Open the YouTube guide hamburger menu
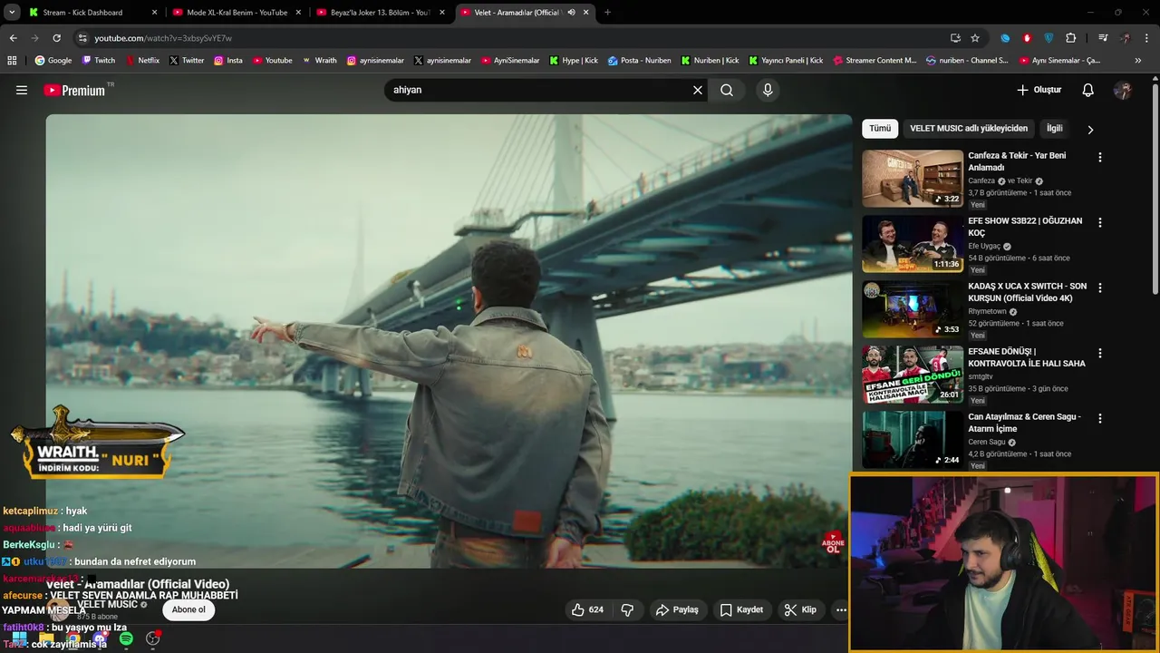 22,90
